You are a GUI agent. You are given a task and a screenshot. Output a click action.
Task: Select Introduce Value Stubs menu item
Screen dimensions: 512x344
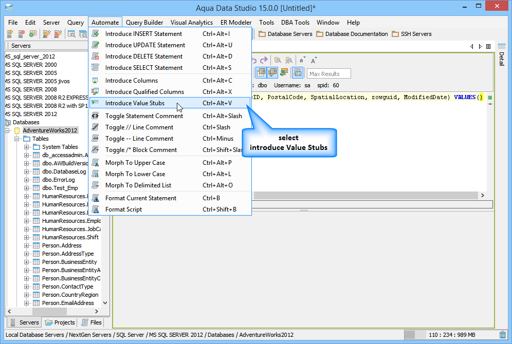coord(170,103)
